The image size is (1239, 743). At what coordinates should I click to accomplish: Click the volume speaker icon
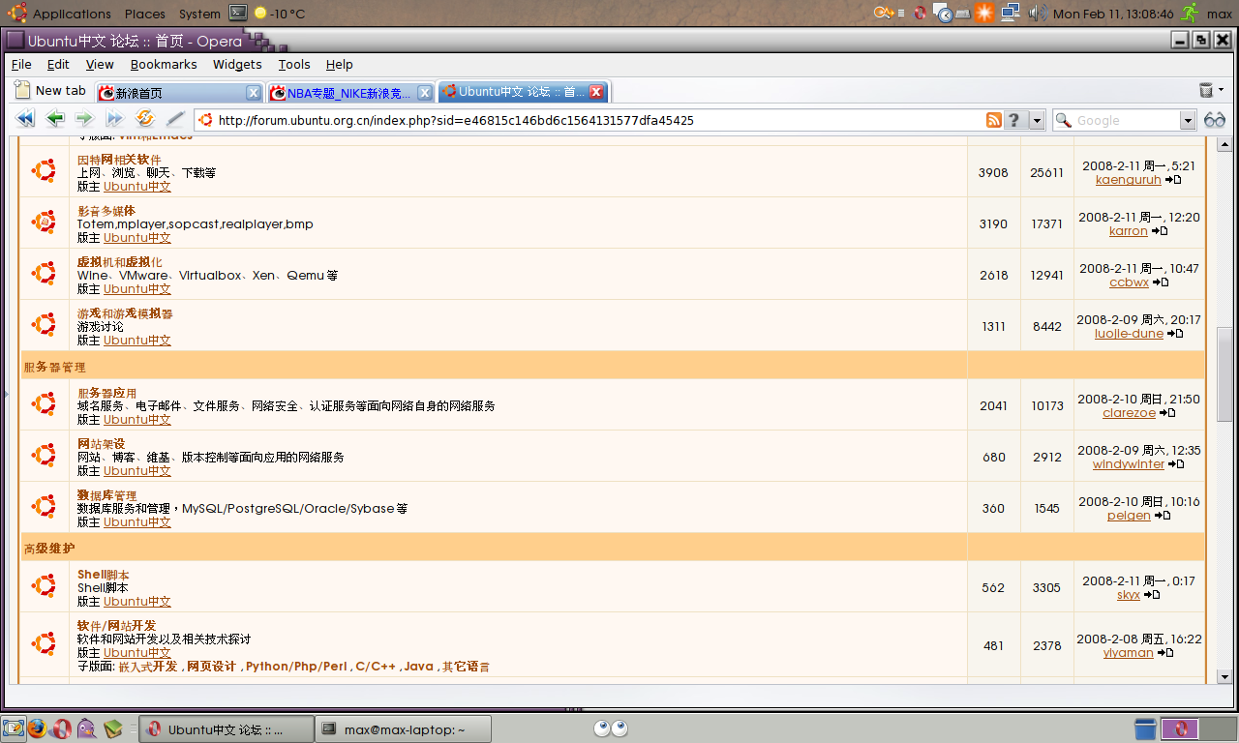[x=1038, y=13]
